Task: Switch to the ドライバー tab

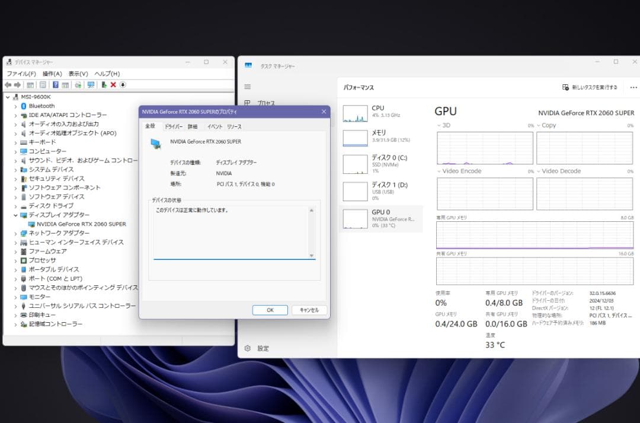Action: 174,126
